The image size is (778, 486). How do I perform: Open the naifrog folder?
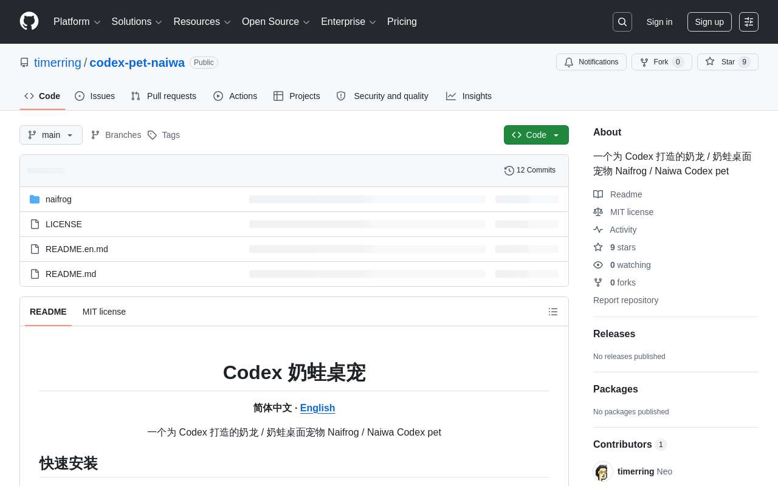point(58,199)
